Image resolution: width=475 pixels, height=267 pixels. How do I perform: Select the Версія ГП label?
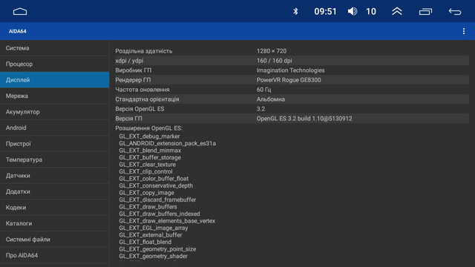[128, 119]
